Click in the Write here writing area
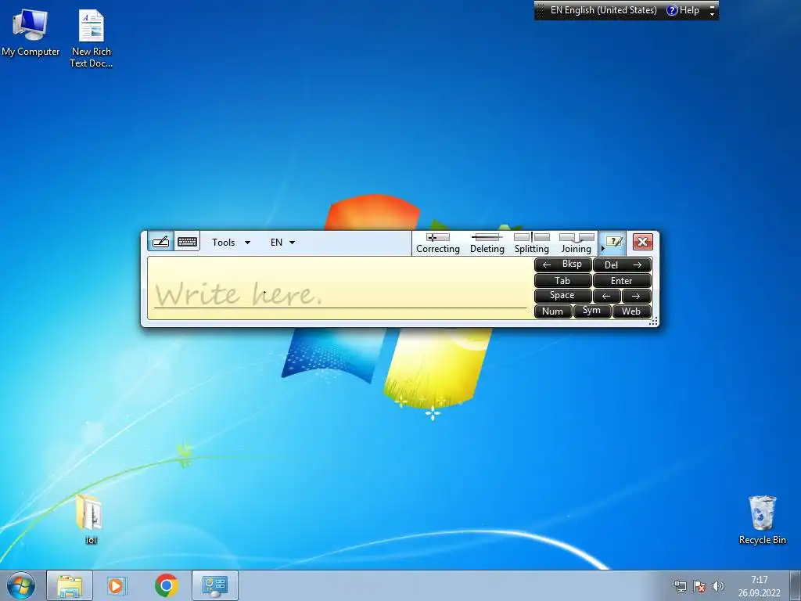The height and width of the screenshot is (601, 801). pyautogui.click(x=339, y=288)
